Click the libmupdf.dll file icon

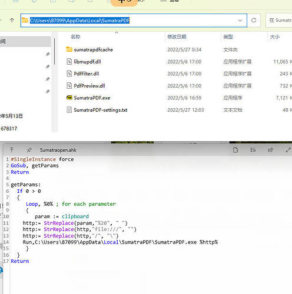(69, 62)
